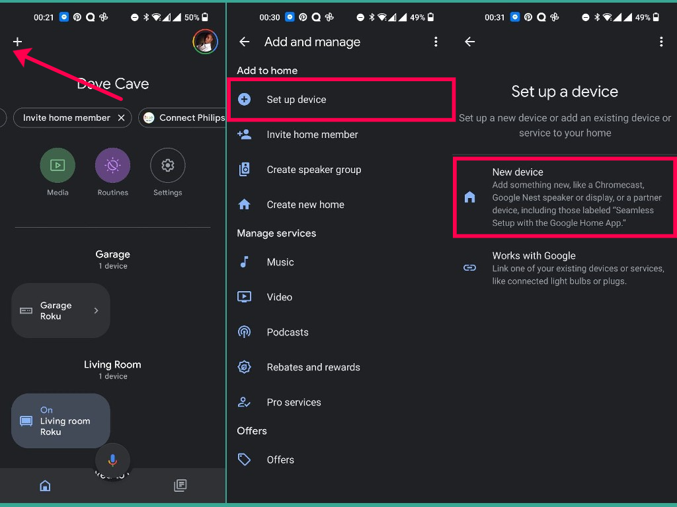Open Video service settings
The image size is (677, 507).
[x=339, y=297]
